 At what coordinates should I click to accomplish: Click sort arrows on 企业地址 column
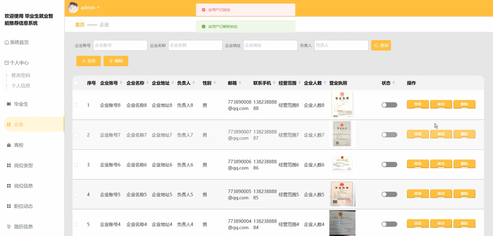point(173,83)
